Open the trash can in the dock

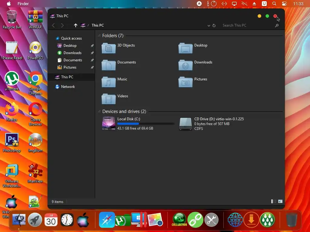pos(292,220)
